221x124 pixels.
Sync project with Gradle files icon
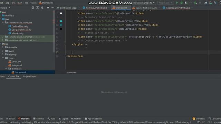click(206, 3)
